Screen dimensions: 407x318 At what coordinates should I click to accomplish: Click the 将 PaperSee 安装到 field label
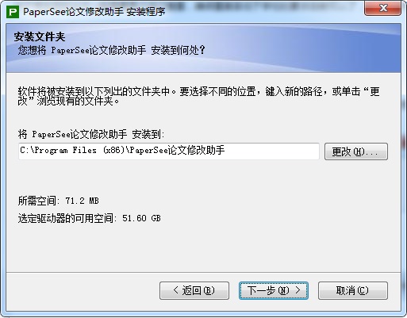pyautogui.click(x=91, y=134)
